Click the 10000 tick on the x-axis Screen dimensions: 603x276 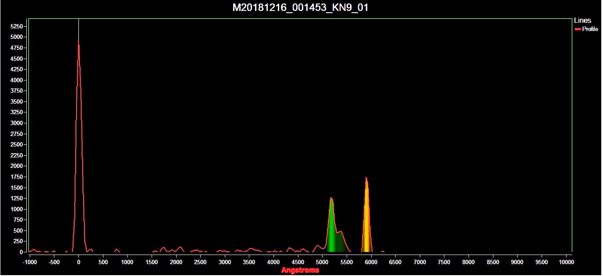[x=566, y=262]
